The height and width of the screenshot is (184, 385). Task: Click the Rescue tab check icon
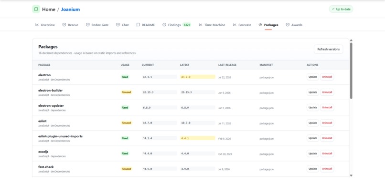(x=64, y=25)
